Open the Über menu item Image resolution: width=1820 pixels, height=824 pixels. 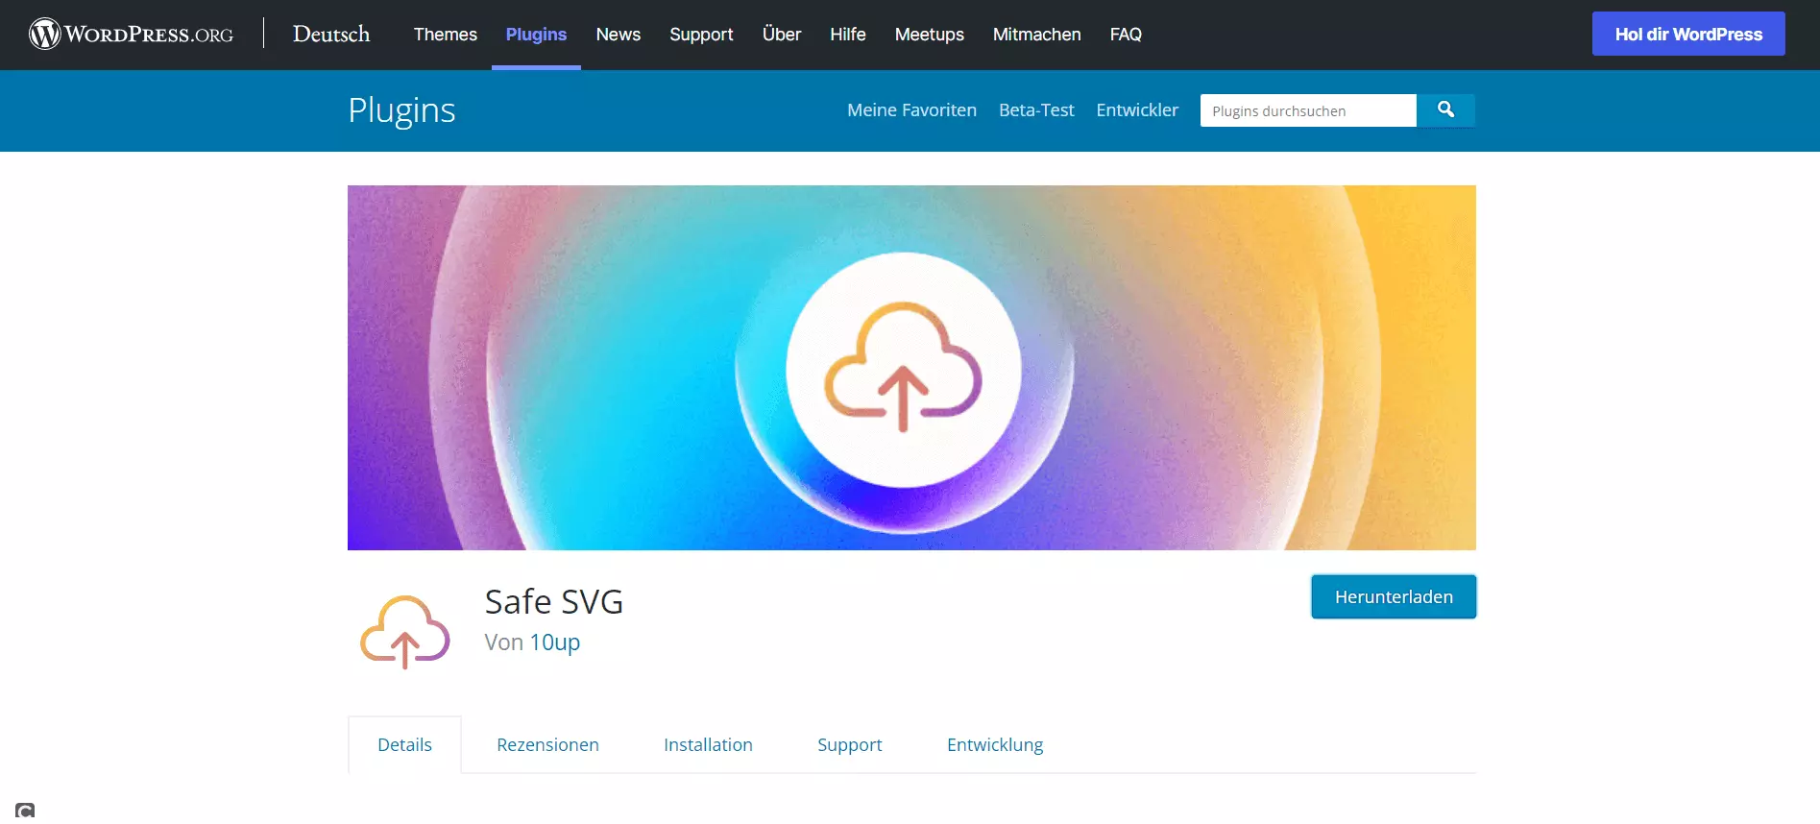pyautogui.click(x=781, y=35)
